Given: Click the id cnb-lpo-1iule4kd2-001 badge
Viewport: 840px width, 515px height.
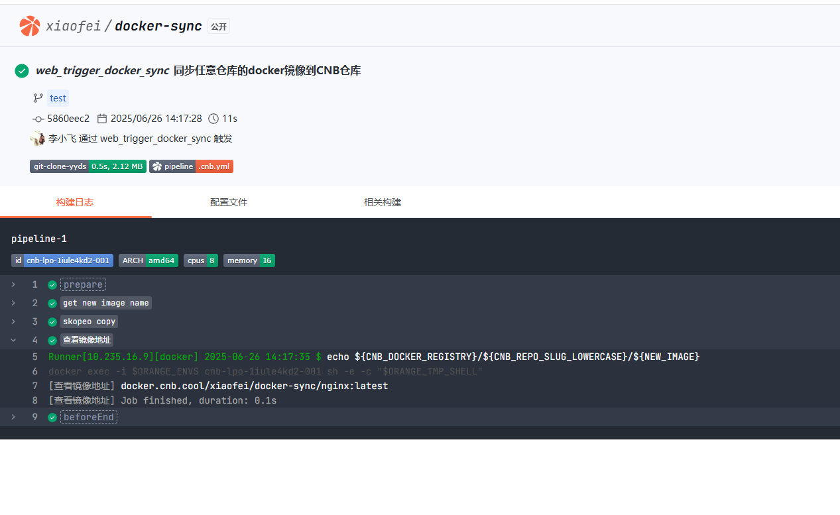Looking at the screenshot, I should [62, 260].
